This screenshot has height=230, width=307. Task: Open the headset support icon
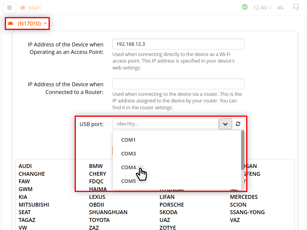click(296, 7)
